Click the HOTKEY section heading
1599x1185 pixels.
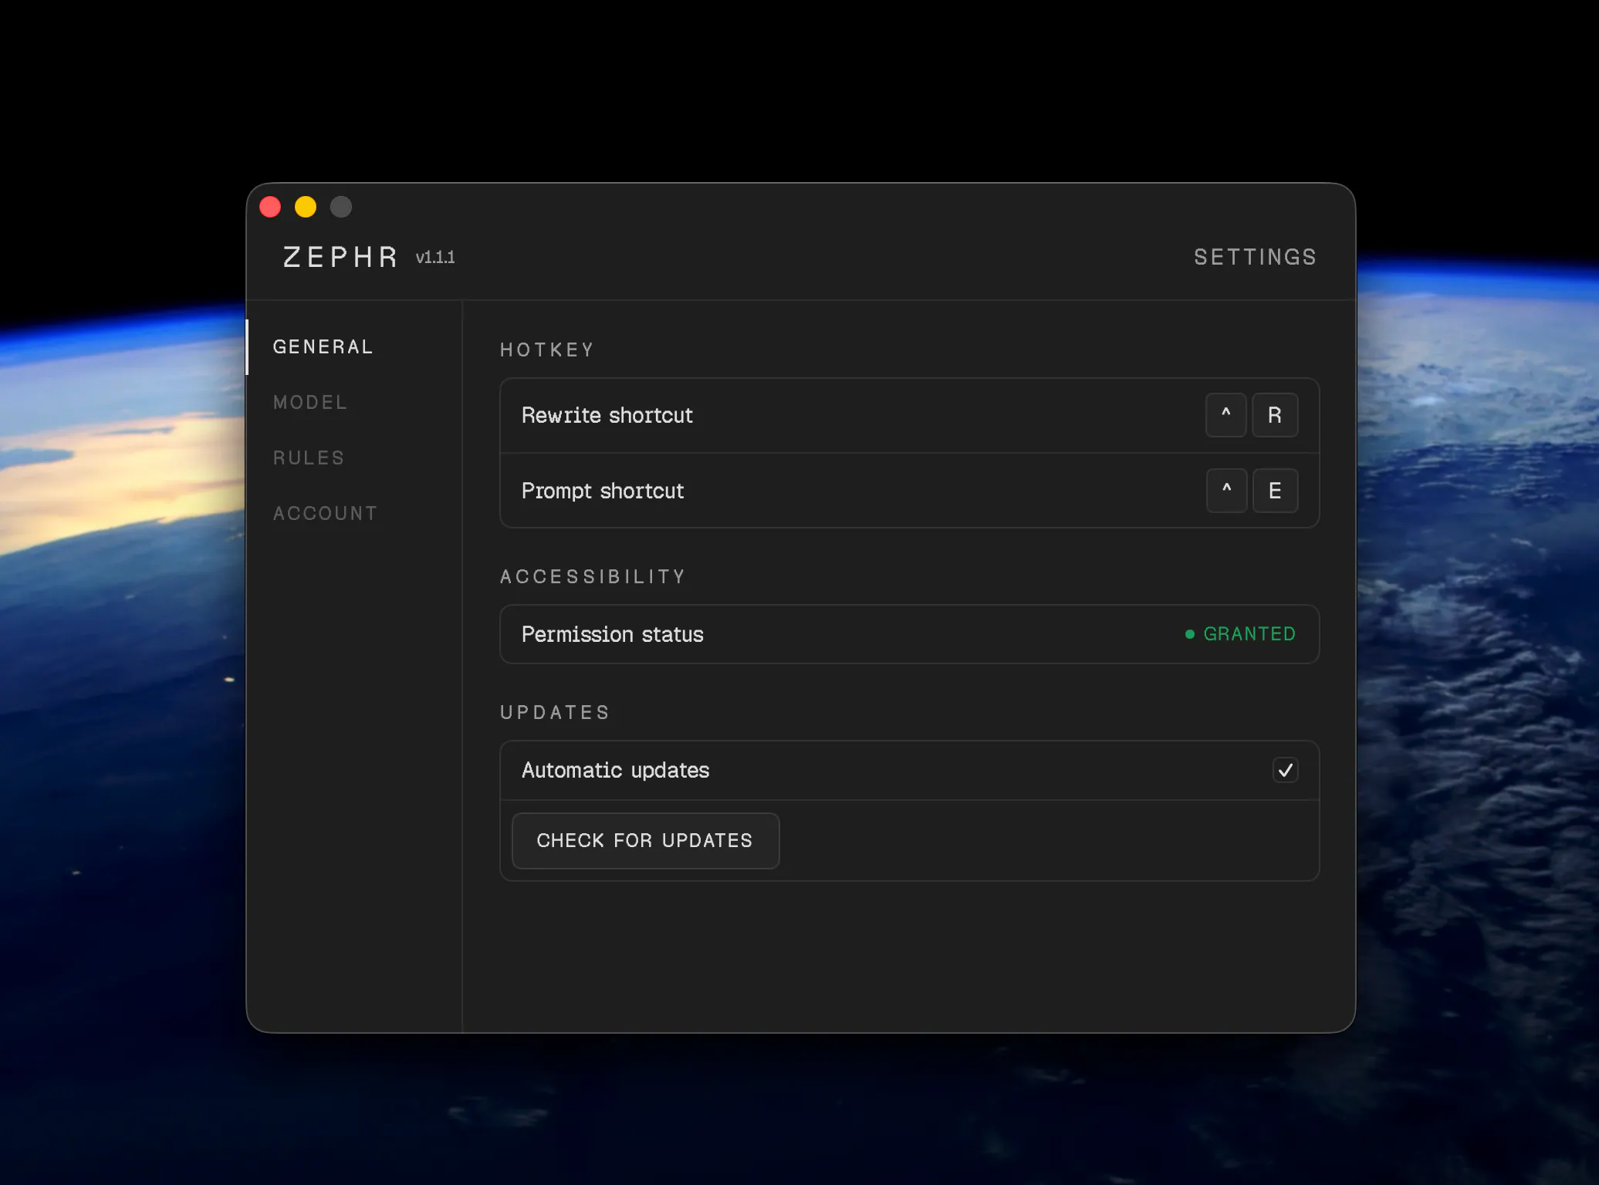coord(547,350)
